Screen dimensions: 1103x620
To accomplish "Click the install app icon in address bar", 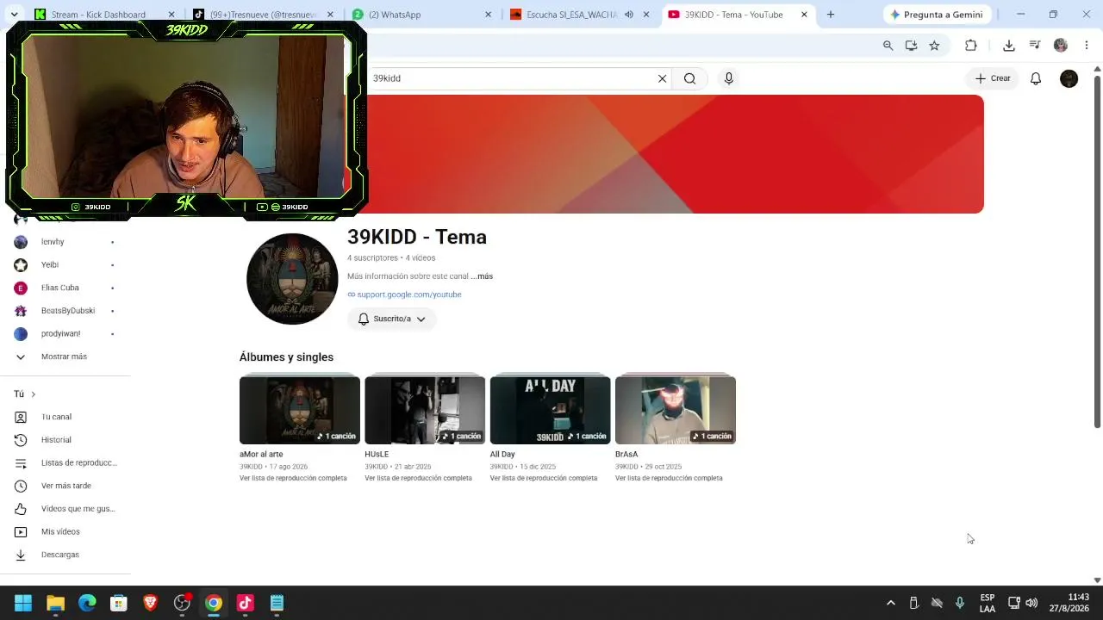I will (911, 46).
